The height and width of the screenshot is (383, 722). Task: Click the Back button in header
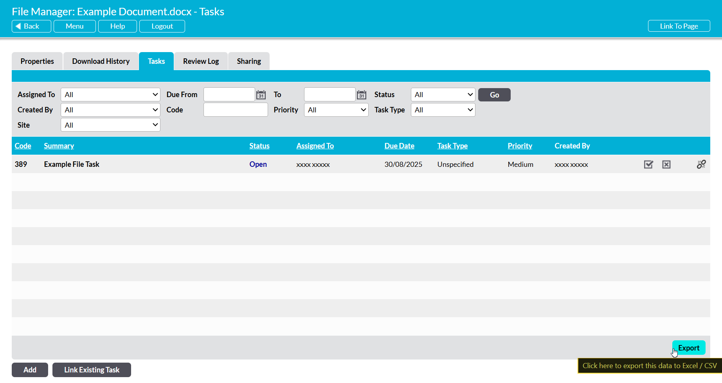(x=31, y=26)
